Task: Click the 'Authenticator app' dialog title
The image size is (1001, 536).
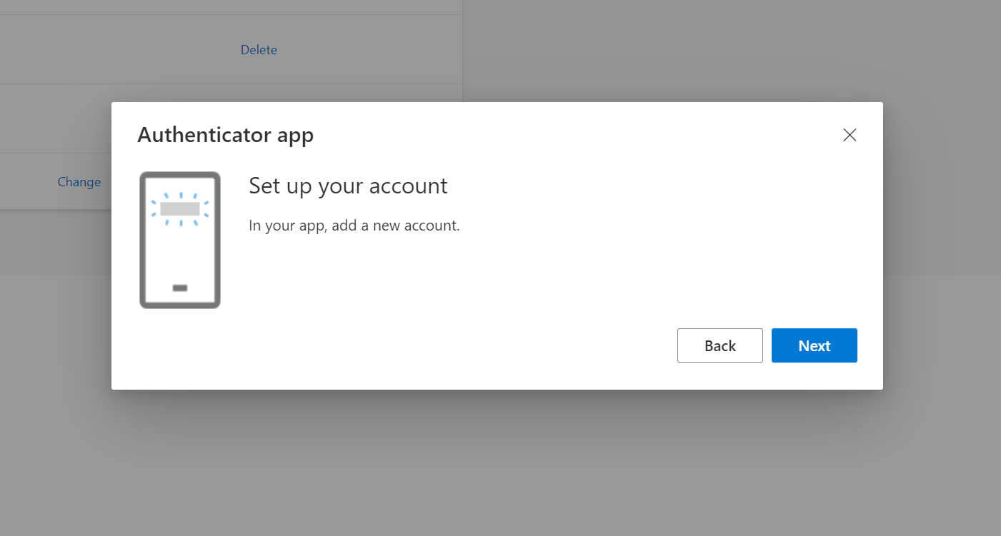Action: tap(225, 135)
